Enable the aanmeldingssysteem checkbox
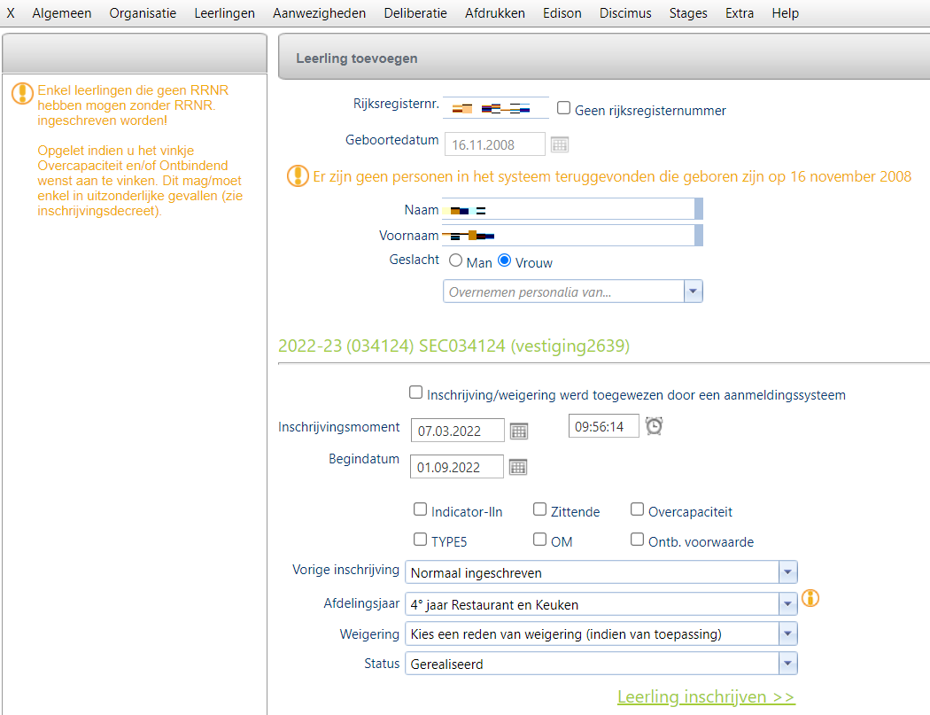Viewport: 930px width, 715px height. pyautogui.click(x=415, y=392)
